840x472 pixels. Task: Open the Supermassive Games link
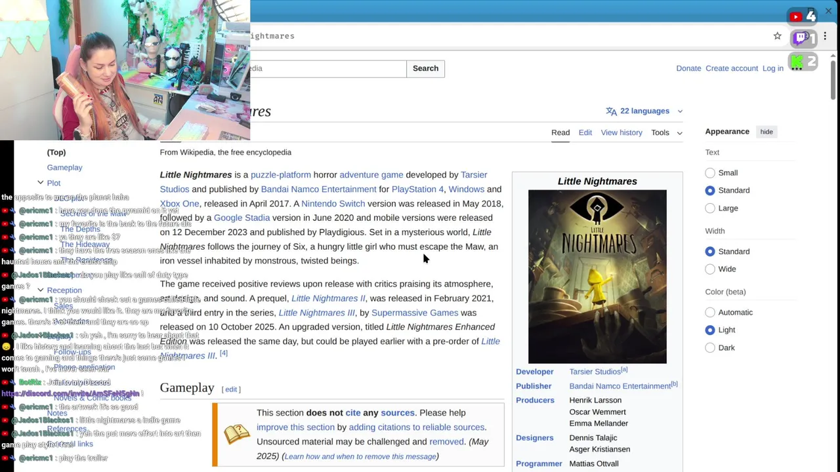[415, 313]
